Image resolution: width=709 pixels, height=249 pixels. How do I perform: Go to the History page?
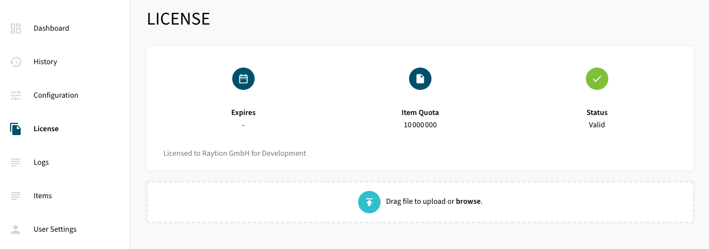(45, 62)
